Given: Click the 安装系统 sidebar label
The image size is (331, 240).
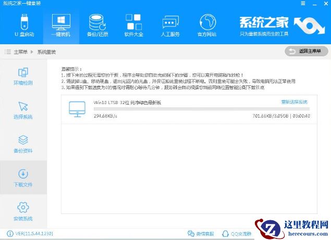Looking at the screenshot, I should (23, 219).
